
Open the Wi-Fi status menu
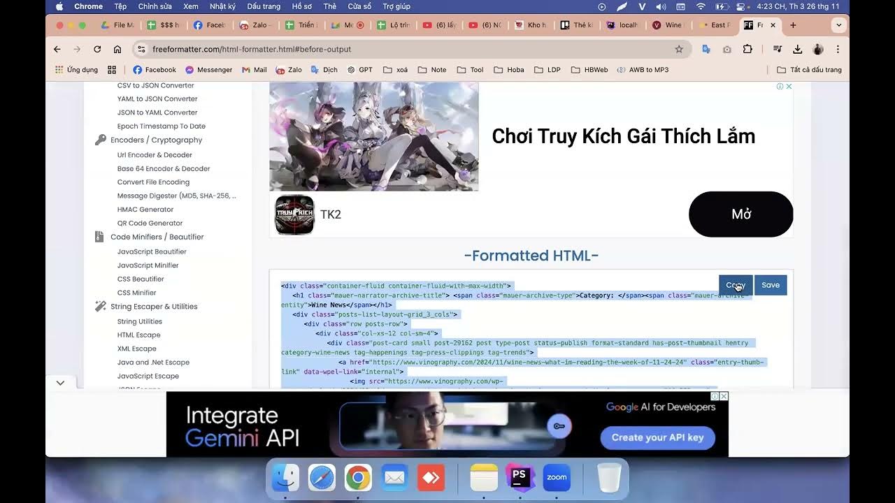click(701, 6)
